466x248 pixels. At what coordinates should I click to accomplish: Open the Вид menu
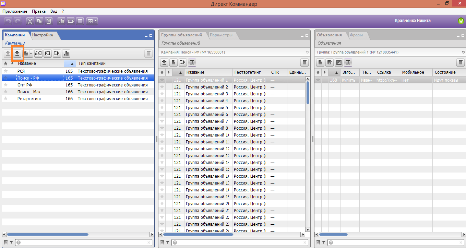pos(54,11)
